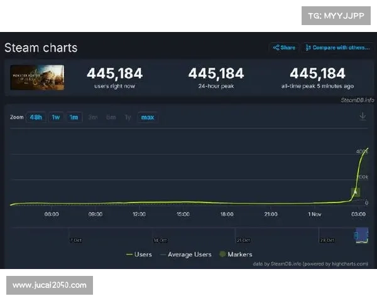The width and height of the screenshot is (377, 301).
Task: Click the 28 Oct navigator label
Action: click(x=327, y=240)
